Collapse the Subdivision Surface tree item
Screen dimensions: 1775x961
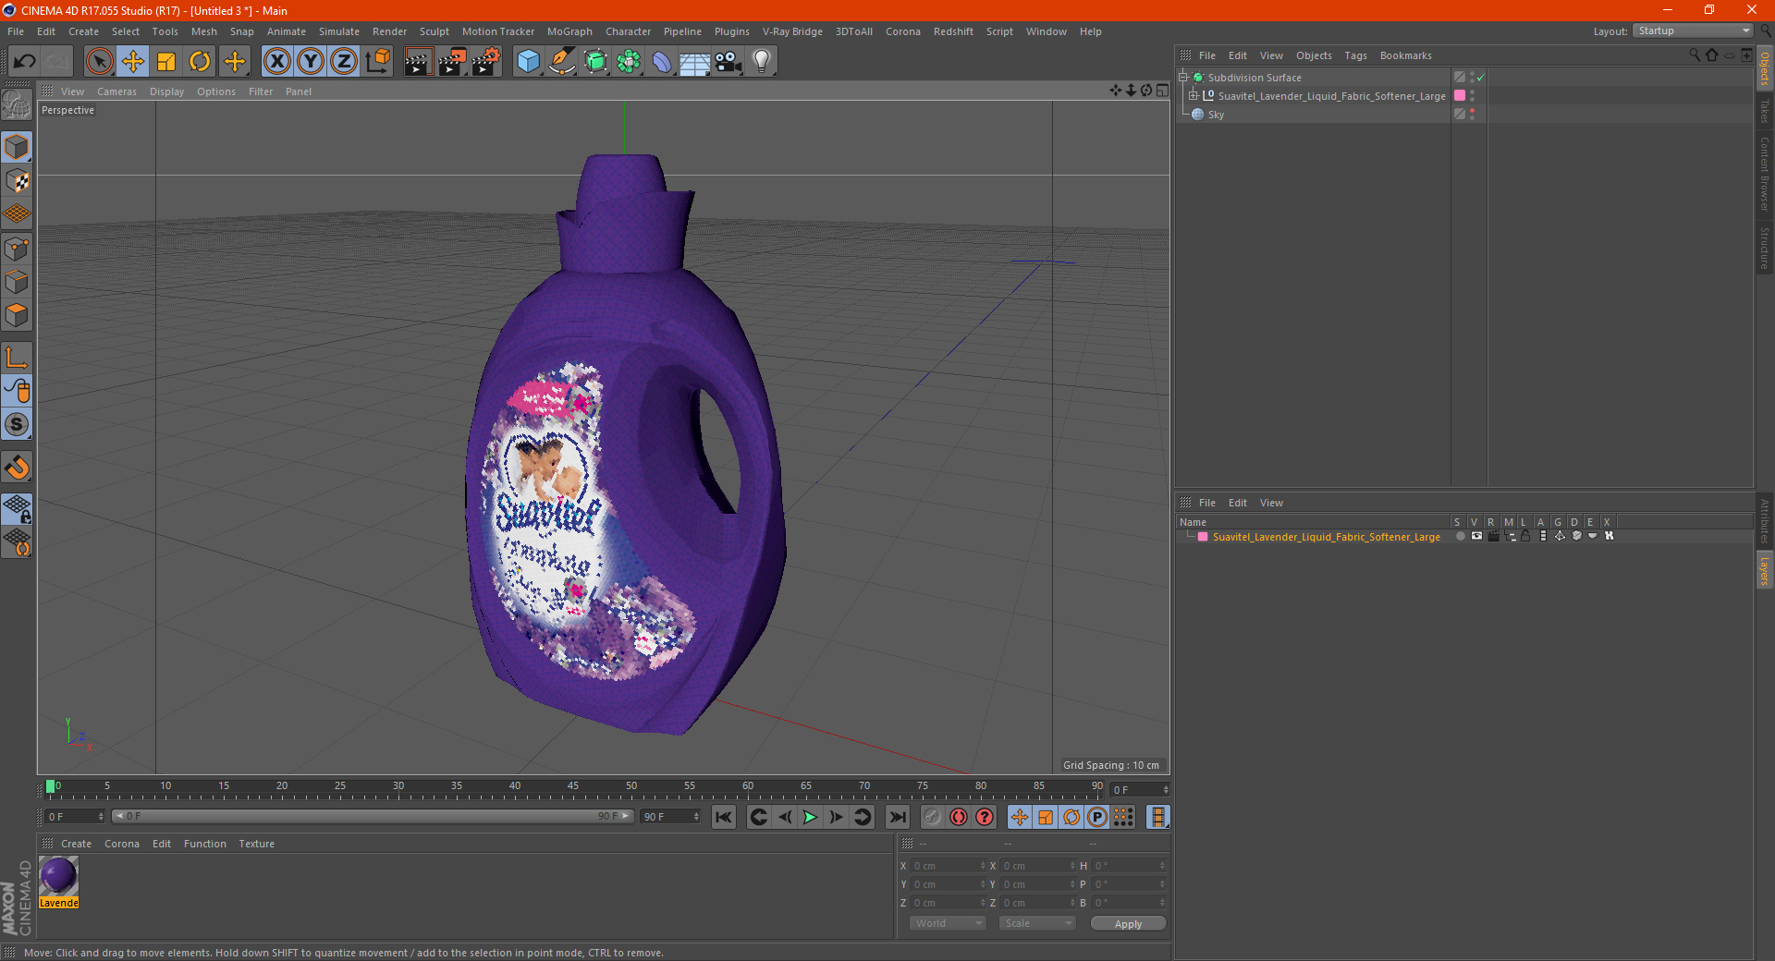[1183, 78]
